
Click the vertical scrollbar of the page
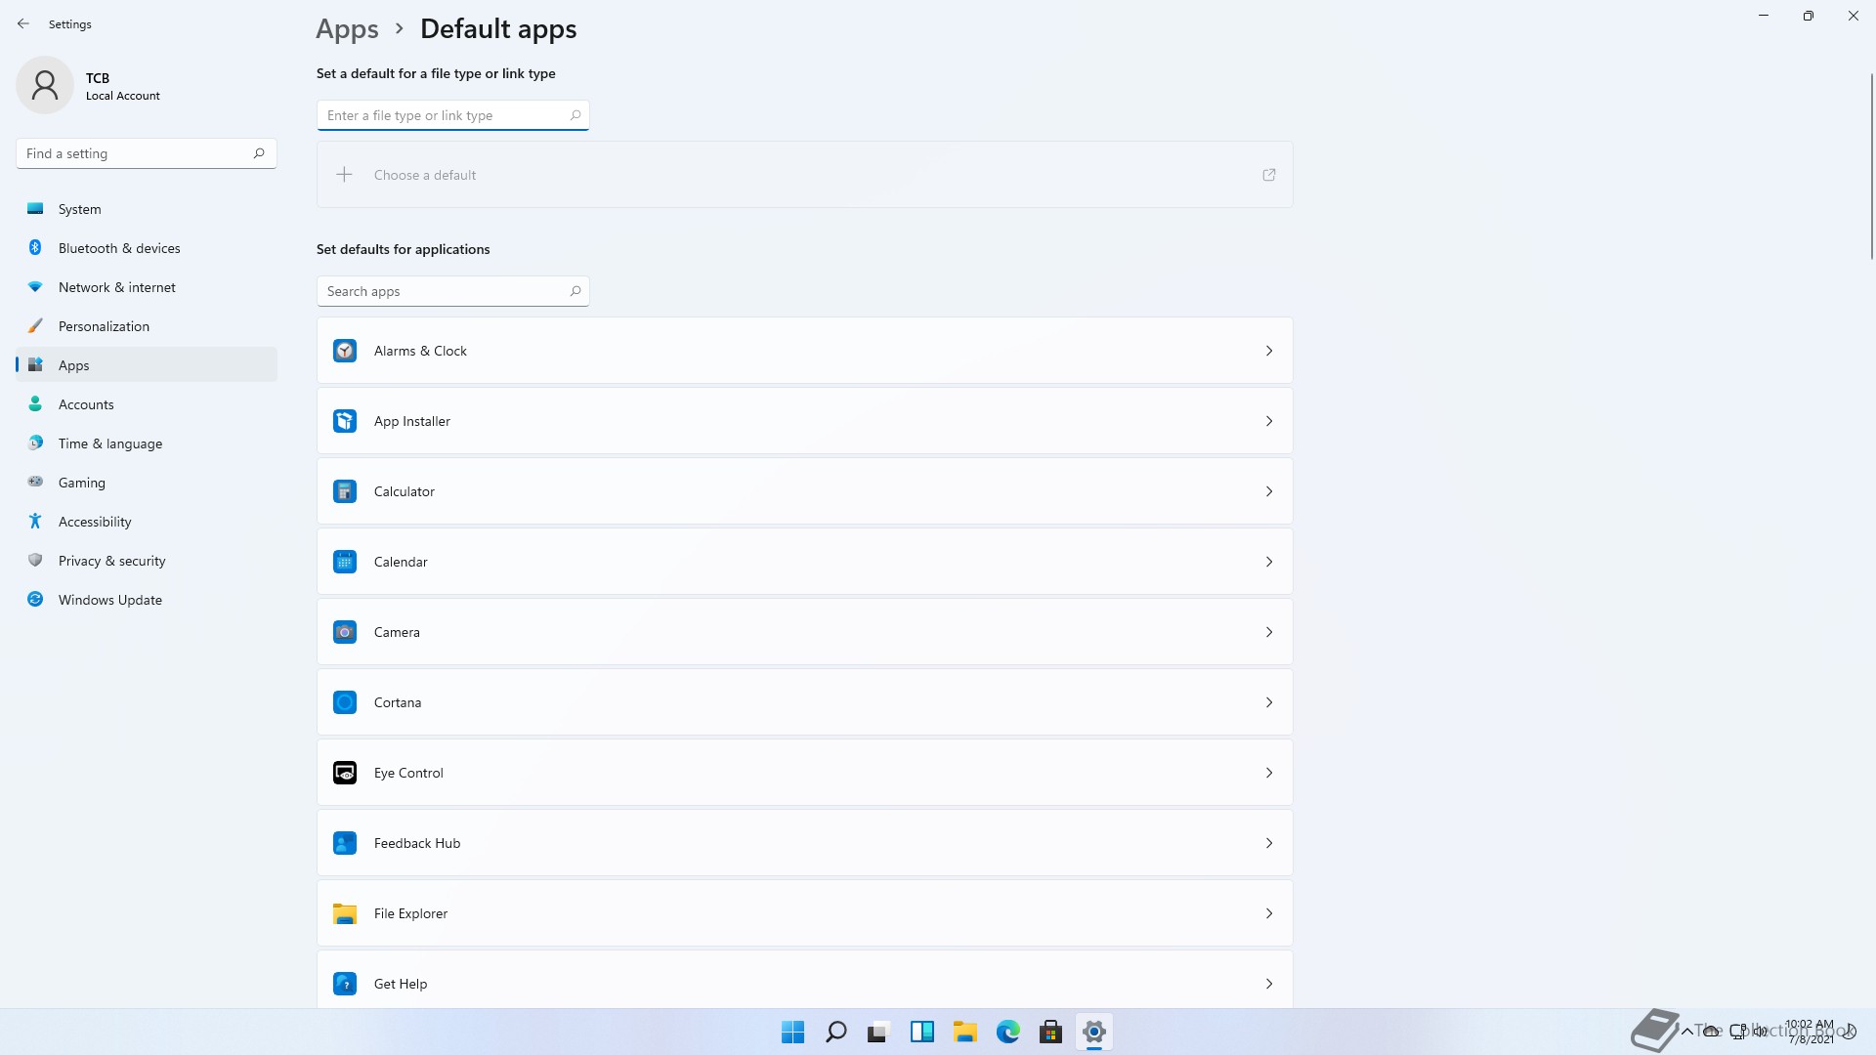coord(1871,166)
